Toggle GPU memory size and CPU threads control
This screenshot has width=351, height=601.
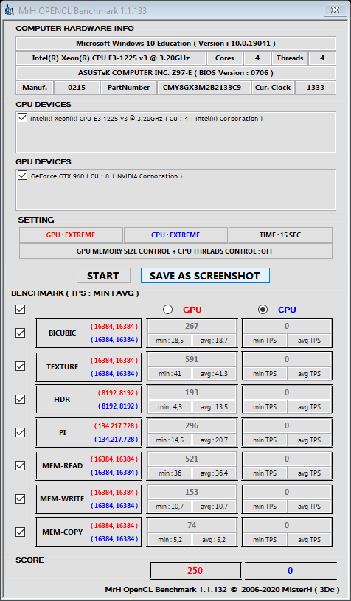(175, 251)
